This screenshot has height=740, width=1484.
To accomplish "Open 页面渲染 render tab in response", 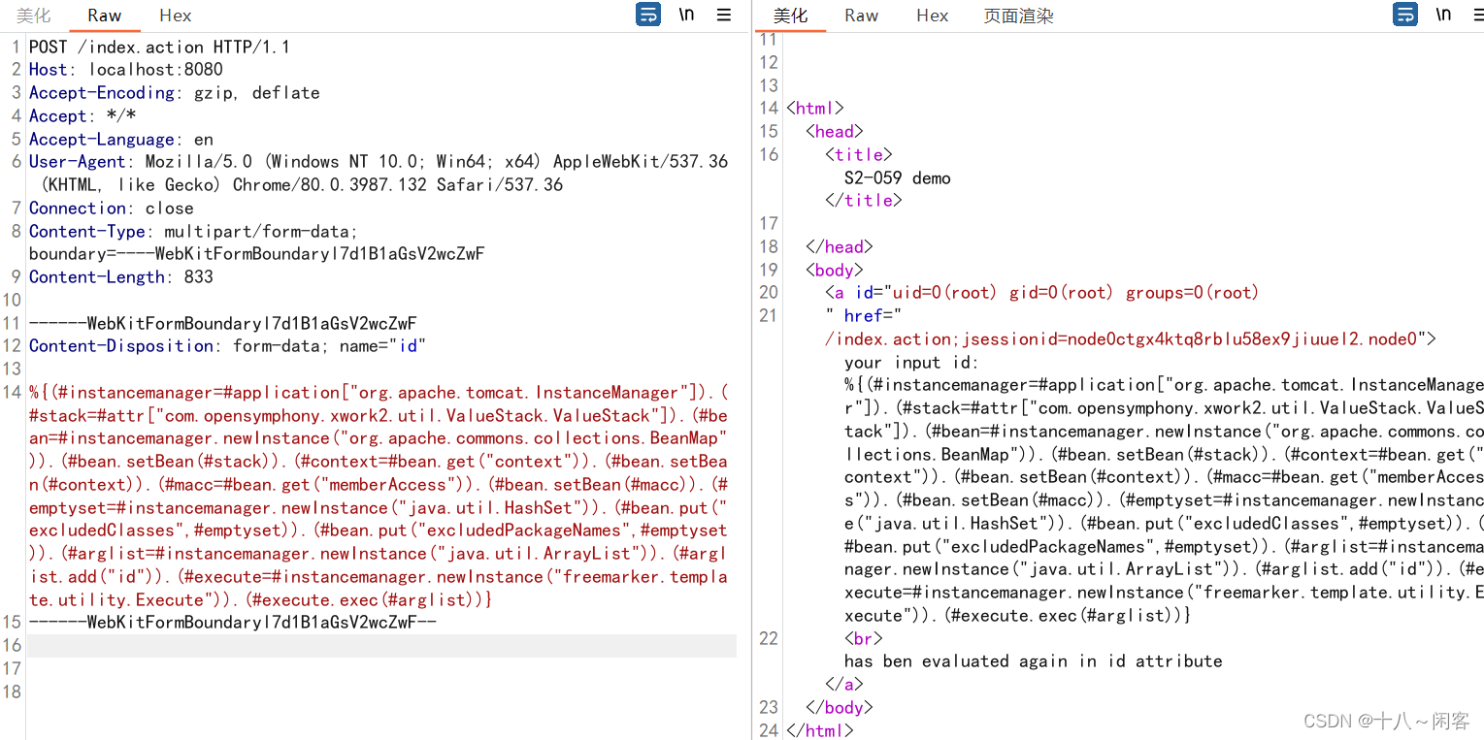I will [x=1018, y=16].
